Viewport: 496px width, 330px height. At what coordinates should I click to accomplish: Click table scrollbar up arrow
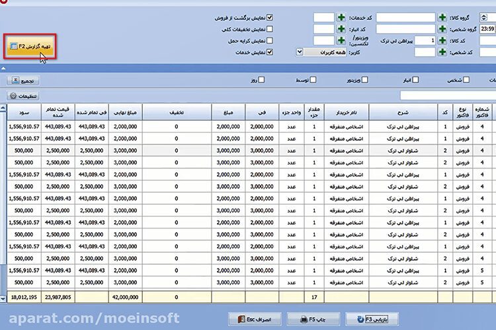click(x=3, y=108)
